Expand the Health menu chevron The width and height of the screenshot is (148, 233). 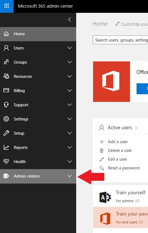[x=70, y=161]
